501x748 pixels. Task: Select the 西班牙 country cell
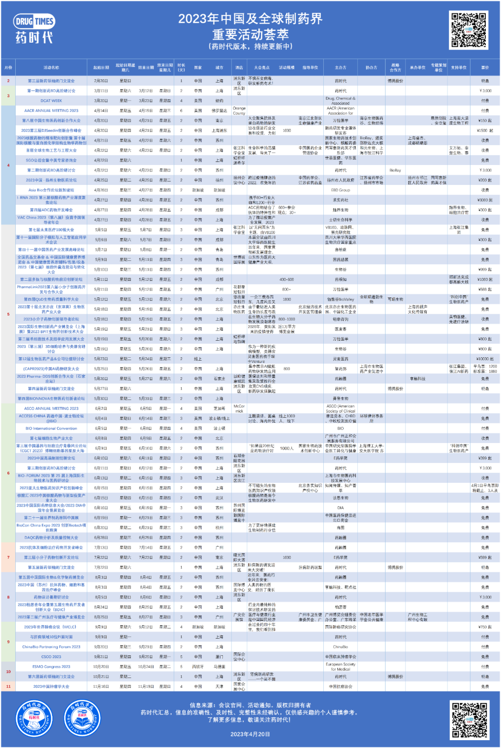point(198,666)
